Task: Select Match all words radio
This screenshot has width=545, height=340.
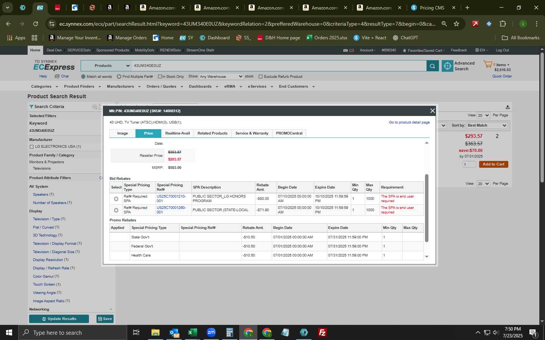Action: click(x=83, y=76)
